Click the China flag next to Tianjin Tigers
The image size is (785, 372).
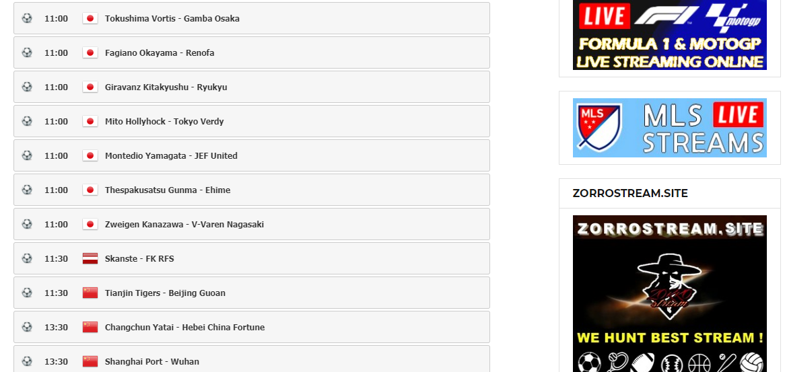tap(90, 293)
